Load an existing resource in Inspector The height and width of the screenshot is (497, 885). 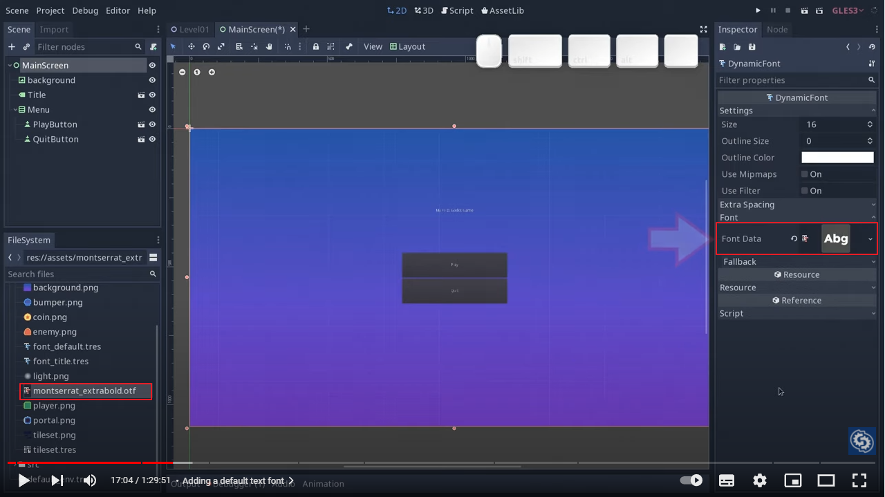(737, 47)
